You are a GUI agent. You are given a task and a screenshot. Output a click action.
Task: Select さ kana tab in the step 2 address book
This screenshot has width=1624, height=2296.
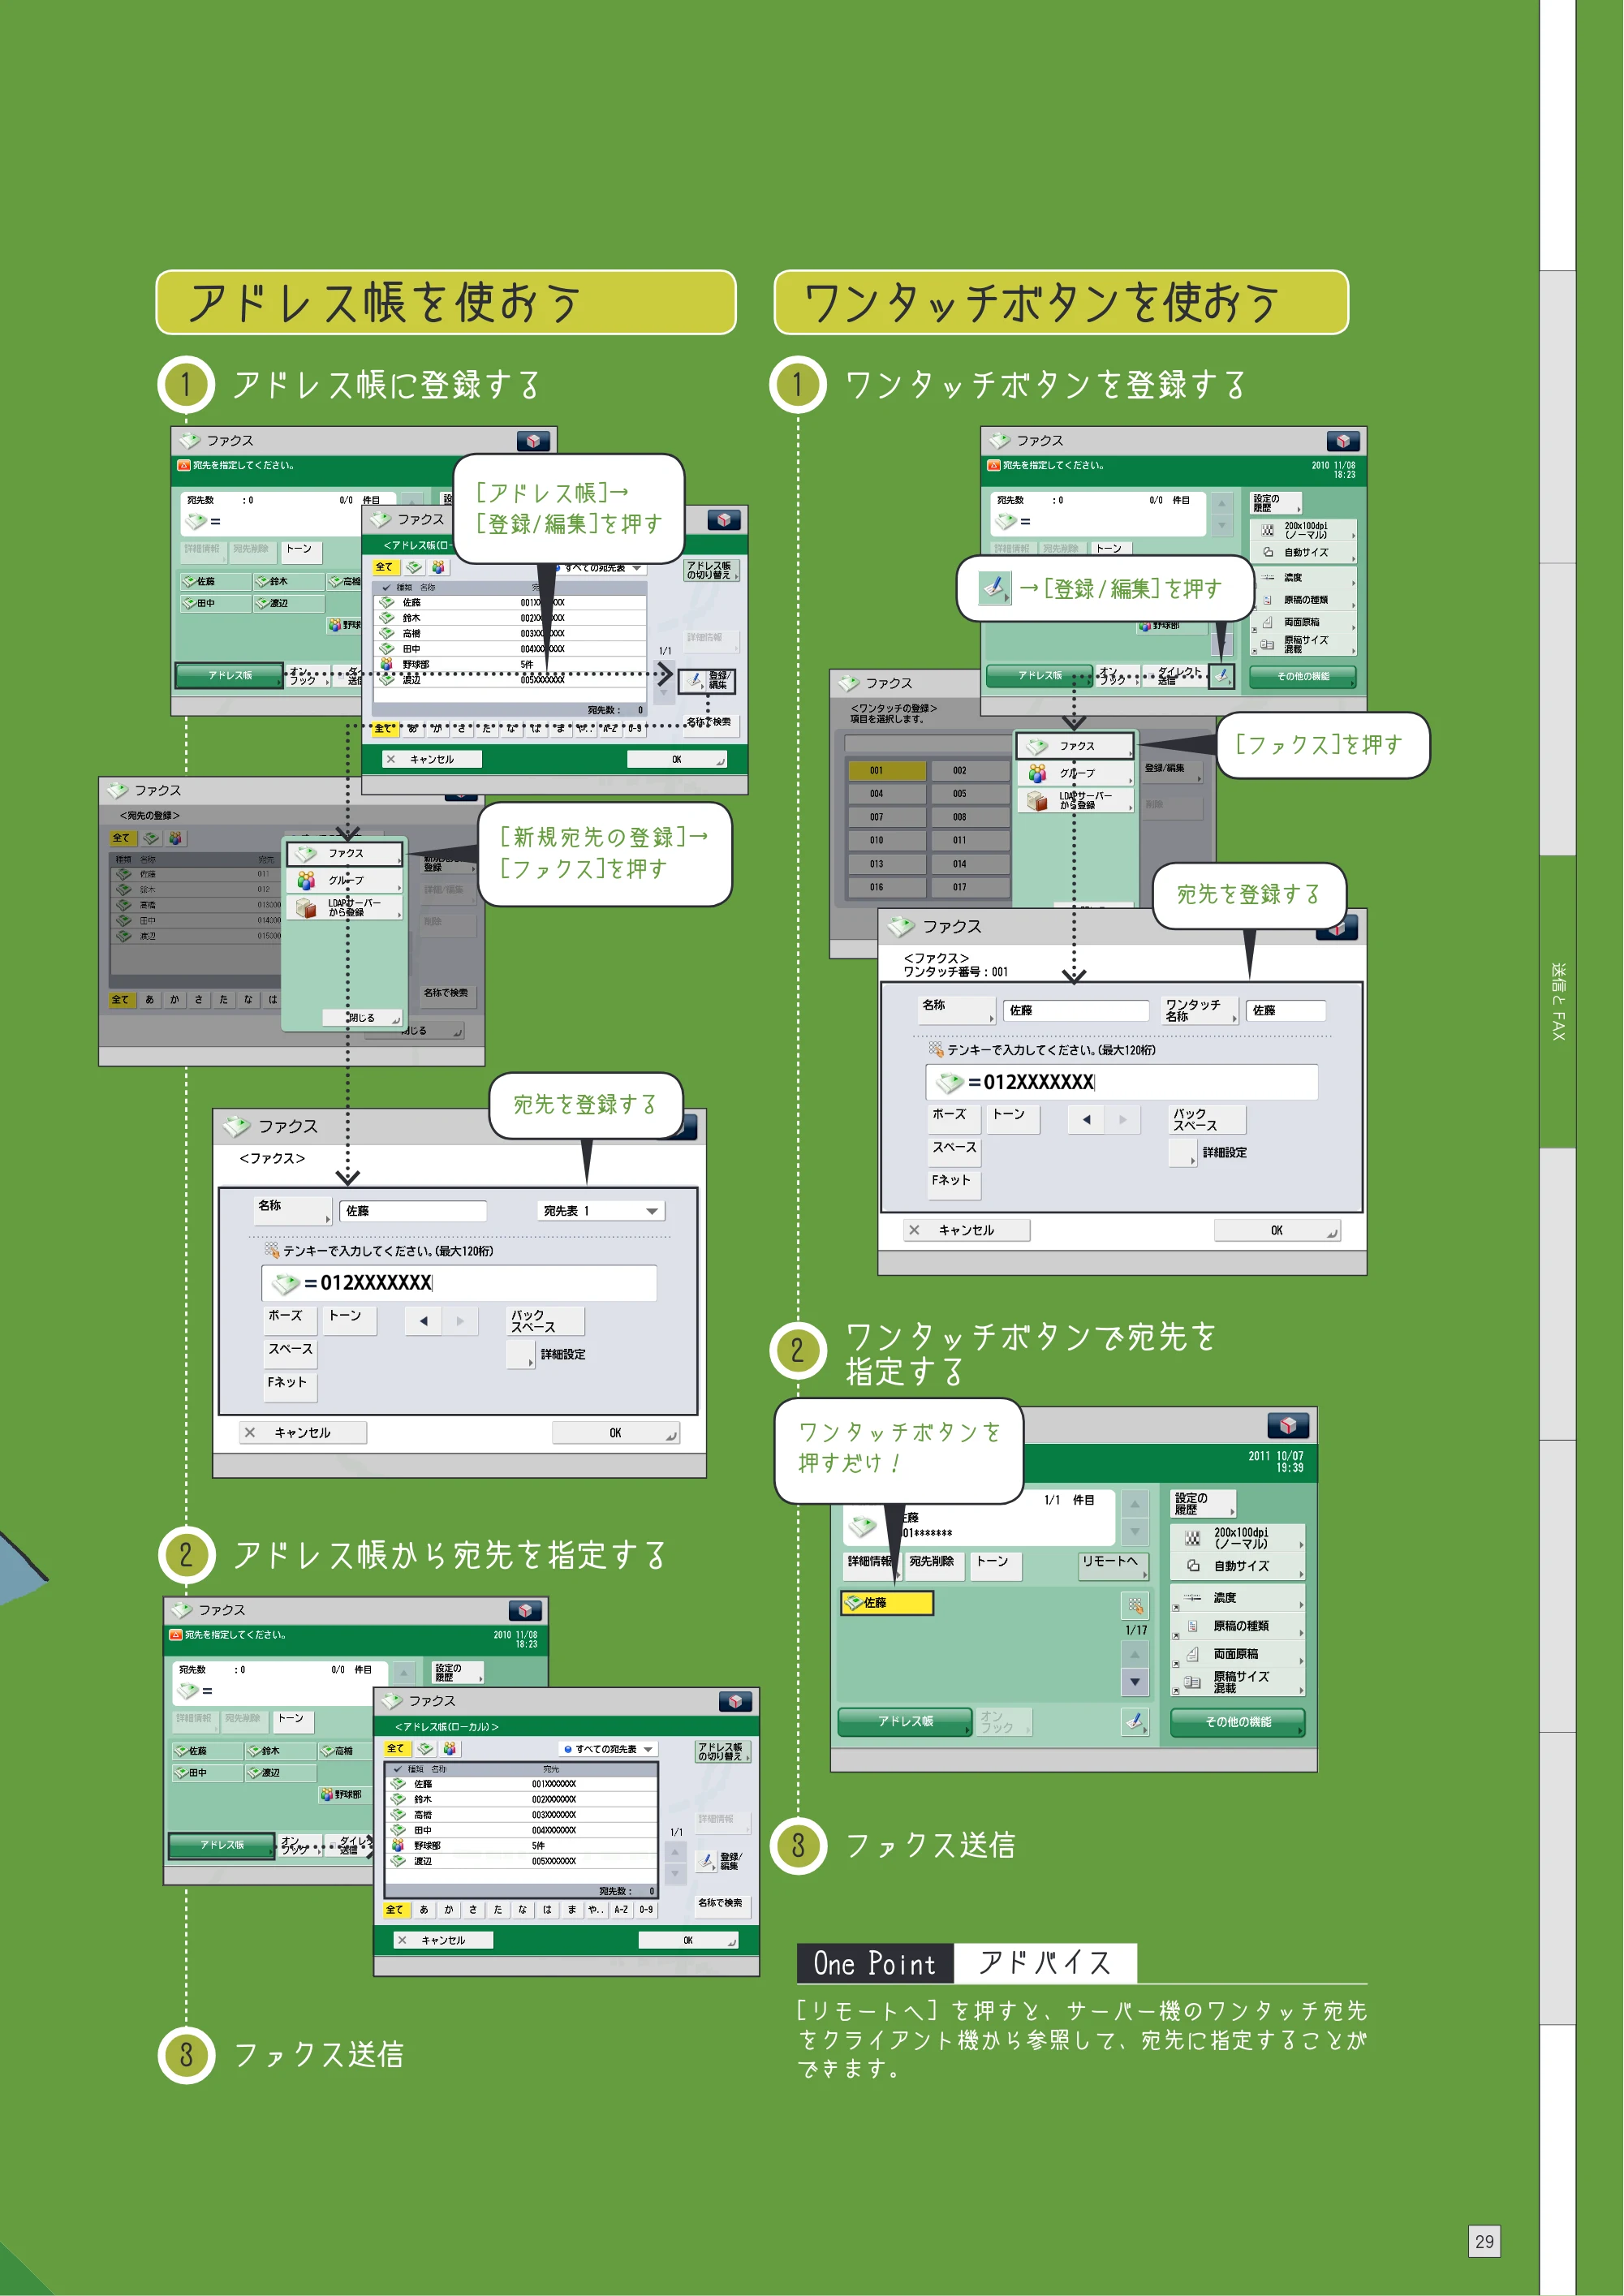(473, 1909)
